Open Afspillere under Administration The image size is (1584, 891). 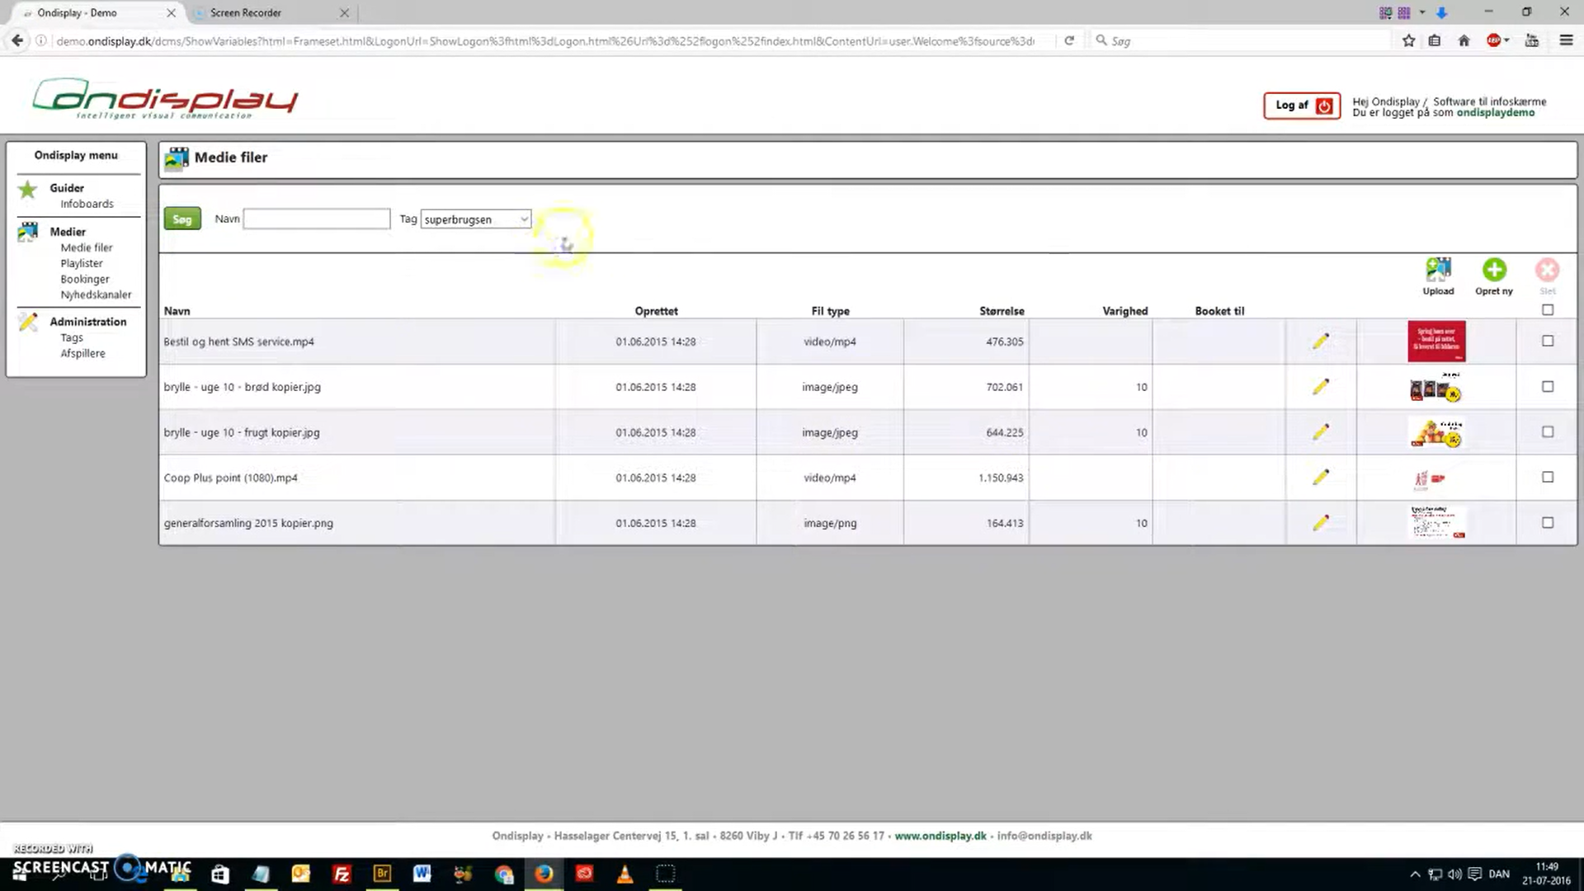pyautogui.click(x=82, y=353)
